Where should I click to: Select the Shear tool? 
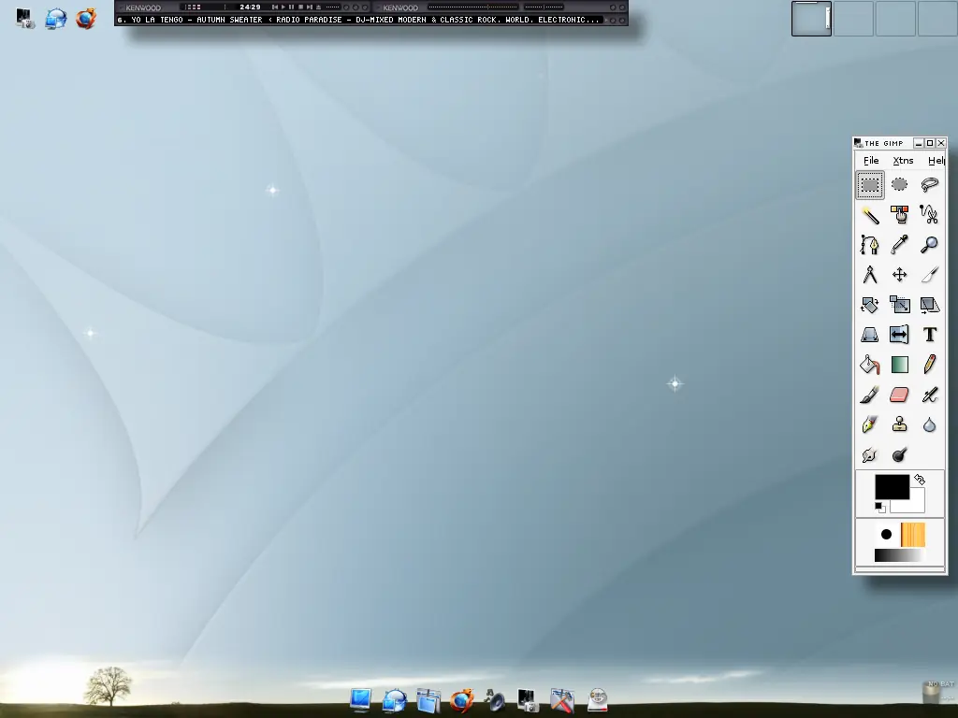point(929,305)
